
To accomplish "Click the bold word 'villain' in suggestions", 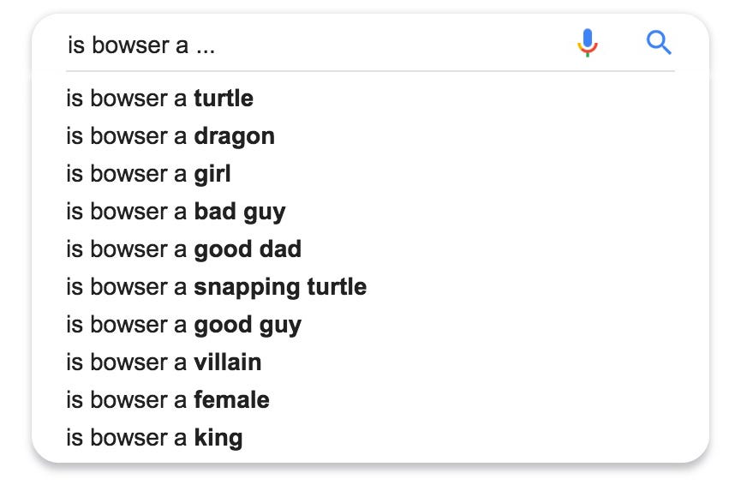I will (x=228, y=362).
